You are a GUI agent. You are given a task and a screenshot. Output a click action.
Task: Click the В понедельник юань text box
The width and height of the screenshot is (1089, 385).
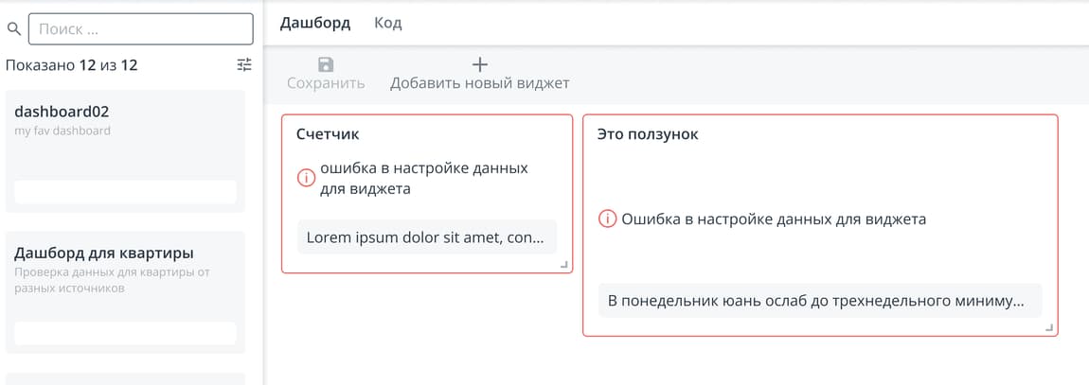(x=819, y=301)
